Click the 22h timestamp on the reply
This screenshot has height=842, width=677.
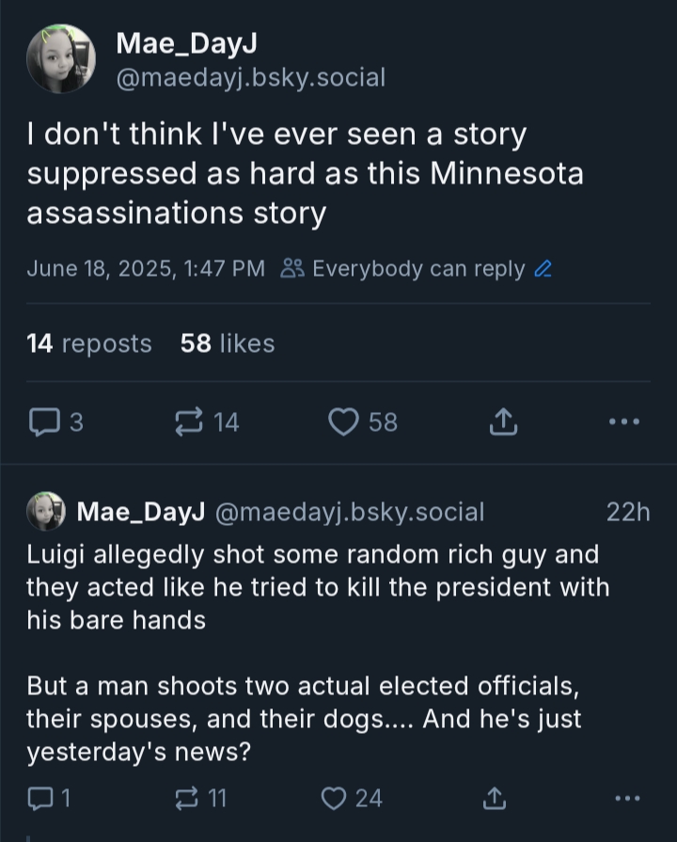(627, 512)
